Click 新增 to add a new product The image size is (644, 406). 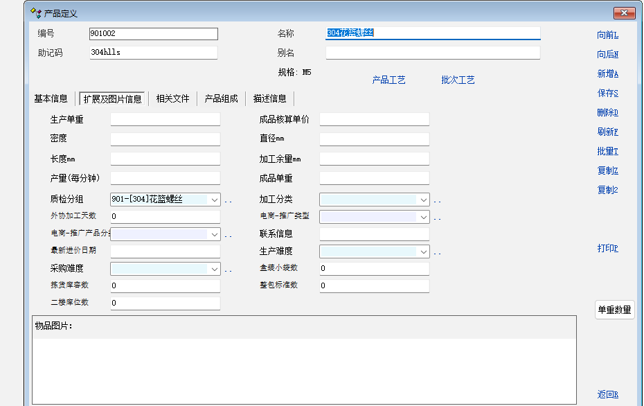pyautogui.click(x=607, y=73)
